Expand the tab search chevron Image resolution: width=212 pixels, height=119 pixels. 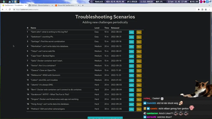coord(209,6)
